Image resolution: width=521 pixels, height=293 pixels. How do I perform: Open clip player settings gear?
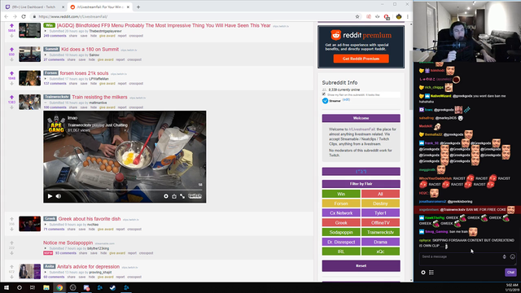166,196
